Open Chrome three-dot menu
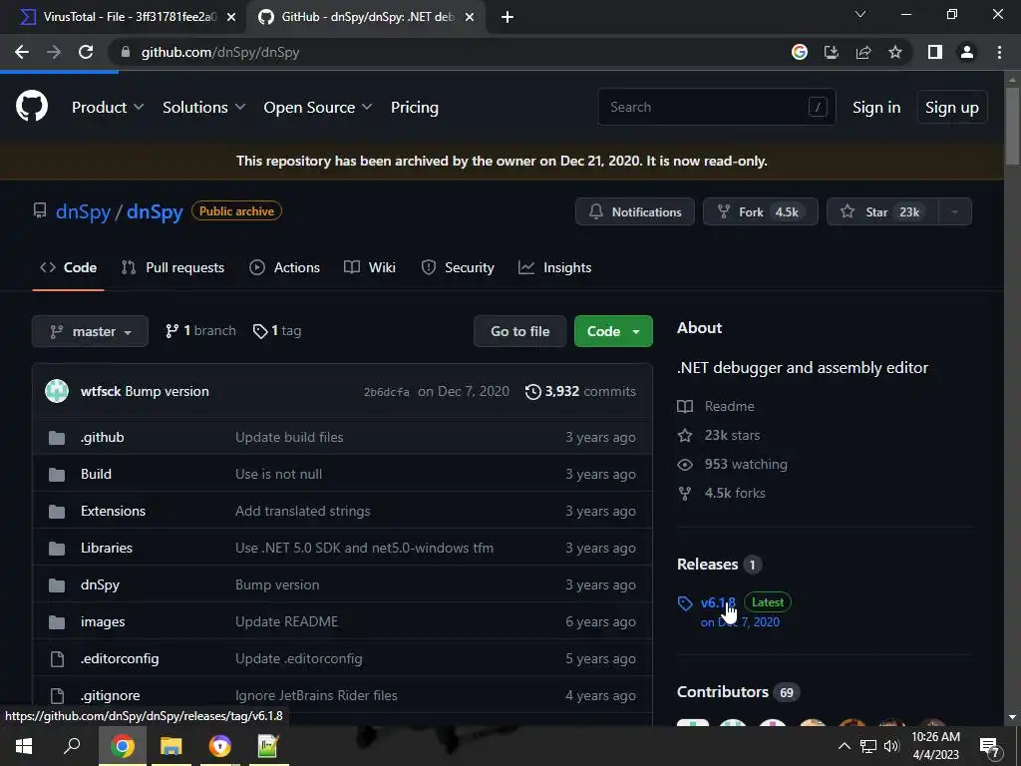The image size is (1021, 766). point(999,52)
